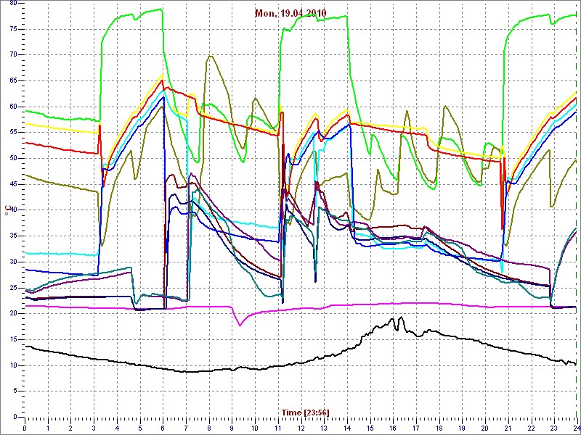Click the °C vertical axis unit label

tap(7, 211)
